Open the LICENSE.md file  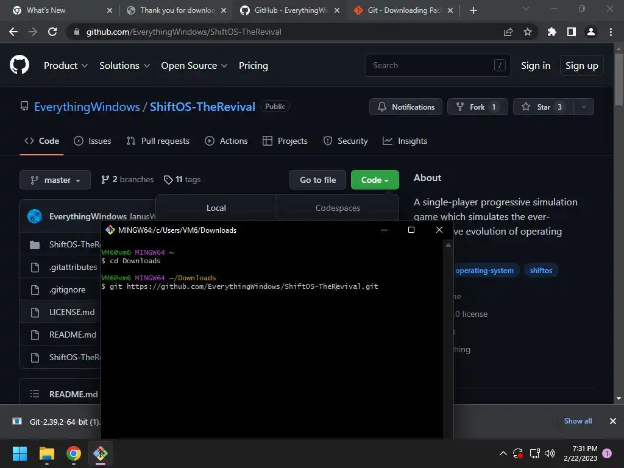click(x=72, y=312)
